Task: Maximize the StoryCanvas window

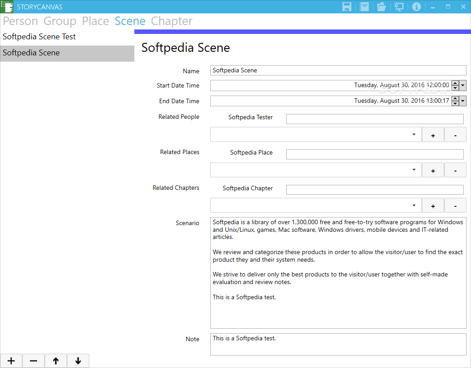Action: [448, 7]
